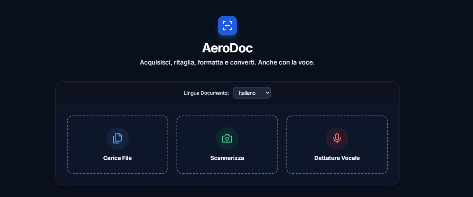Click the blue file copy icon

click(118, 138)
